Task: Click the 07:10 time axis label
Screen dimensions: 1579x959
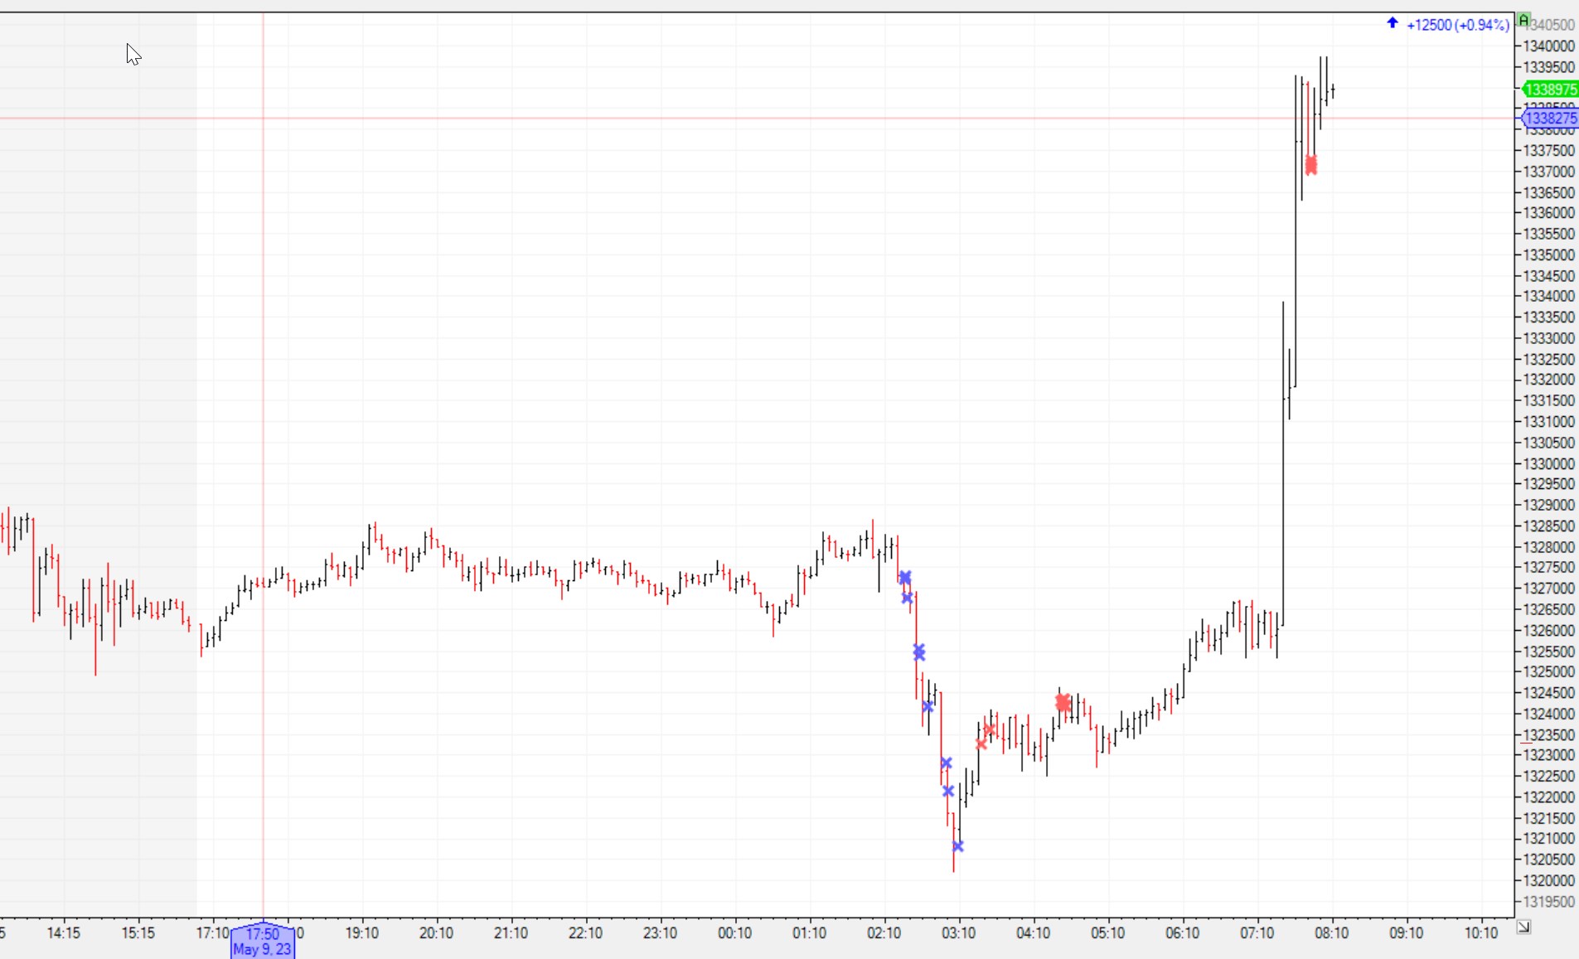Action: [x=1257, y=933]
